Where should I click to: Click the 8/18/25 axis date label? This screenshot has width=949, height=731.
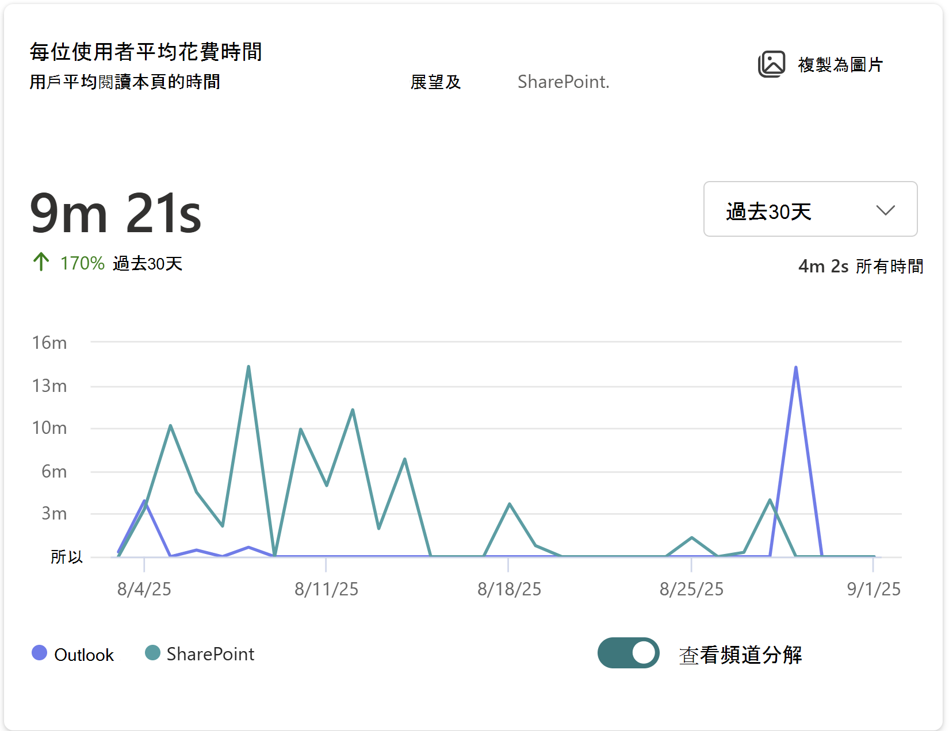pos(509,589)
